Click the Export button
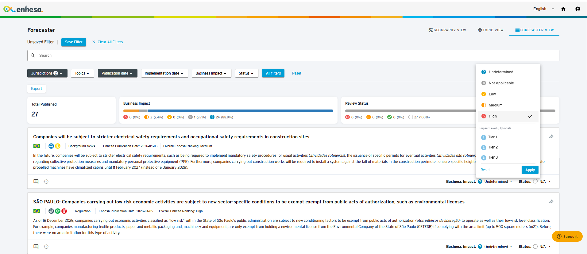Image resolution: width=587 pixels, height=254 pixels. (37, 89)
